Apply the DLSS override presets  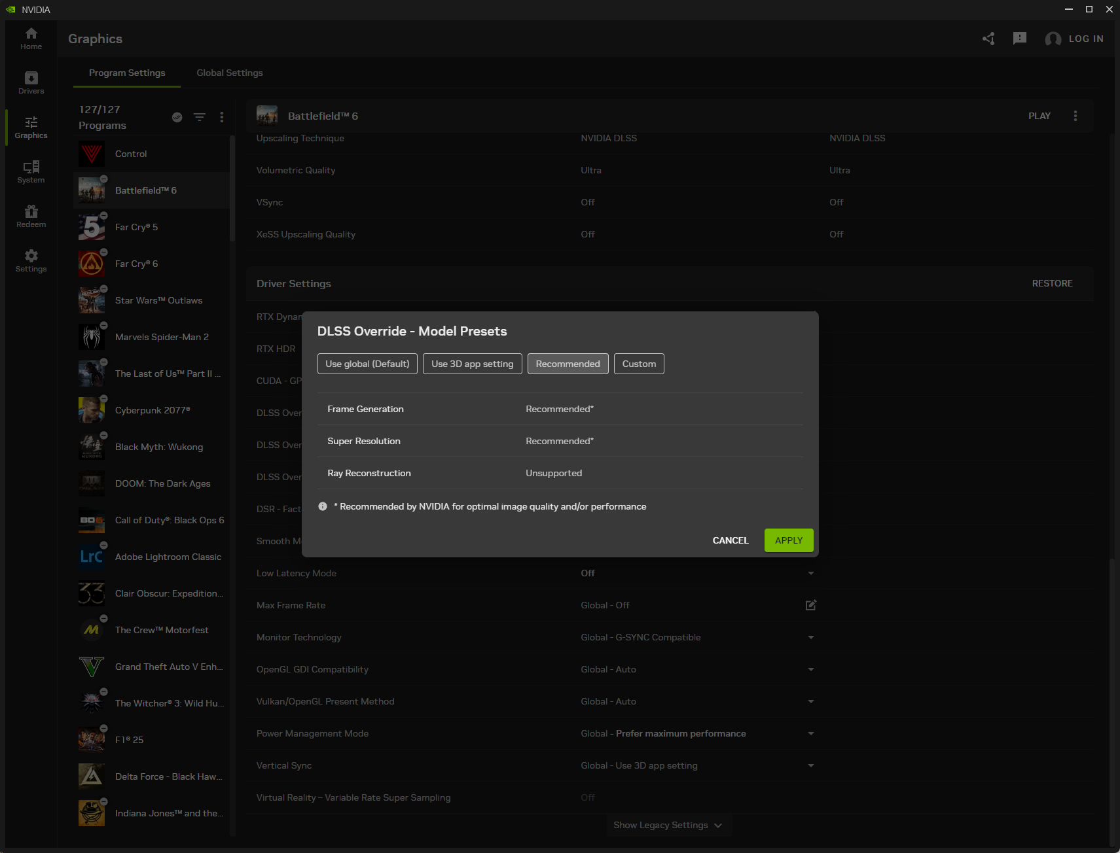coord(788,540)
